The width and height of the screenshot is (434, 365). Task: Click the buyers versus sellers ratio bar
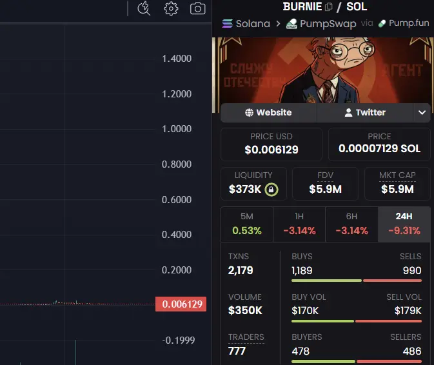click(357, 361)
